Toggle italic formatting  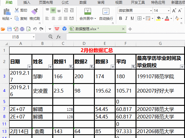point(126,18)
